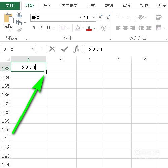Increase the indent
This screenshot has height=168, width=168.
[149, 28]
